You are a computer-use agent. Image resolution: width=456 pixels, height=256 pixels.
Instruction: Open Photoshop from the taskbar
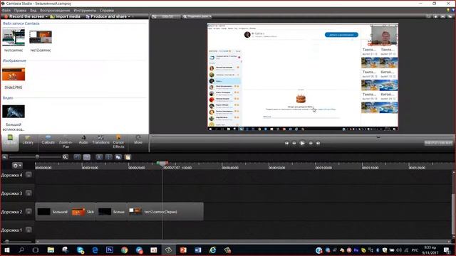tap(110, 250)
